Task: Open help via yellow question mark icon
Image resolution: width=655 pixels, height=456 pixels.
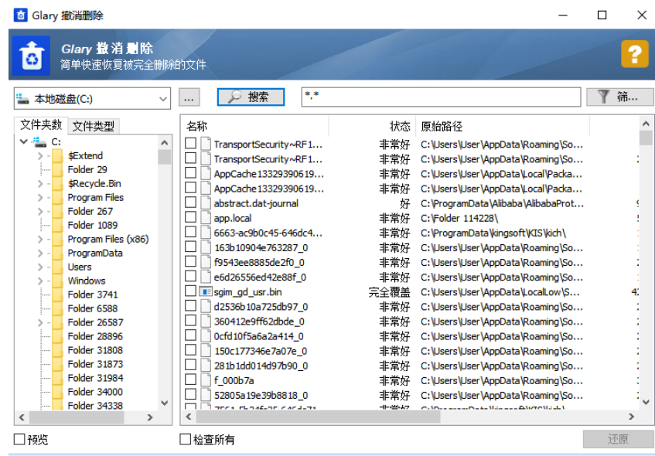Action: click(x=635, y=54)
